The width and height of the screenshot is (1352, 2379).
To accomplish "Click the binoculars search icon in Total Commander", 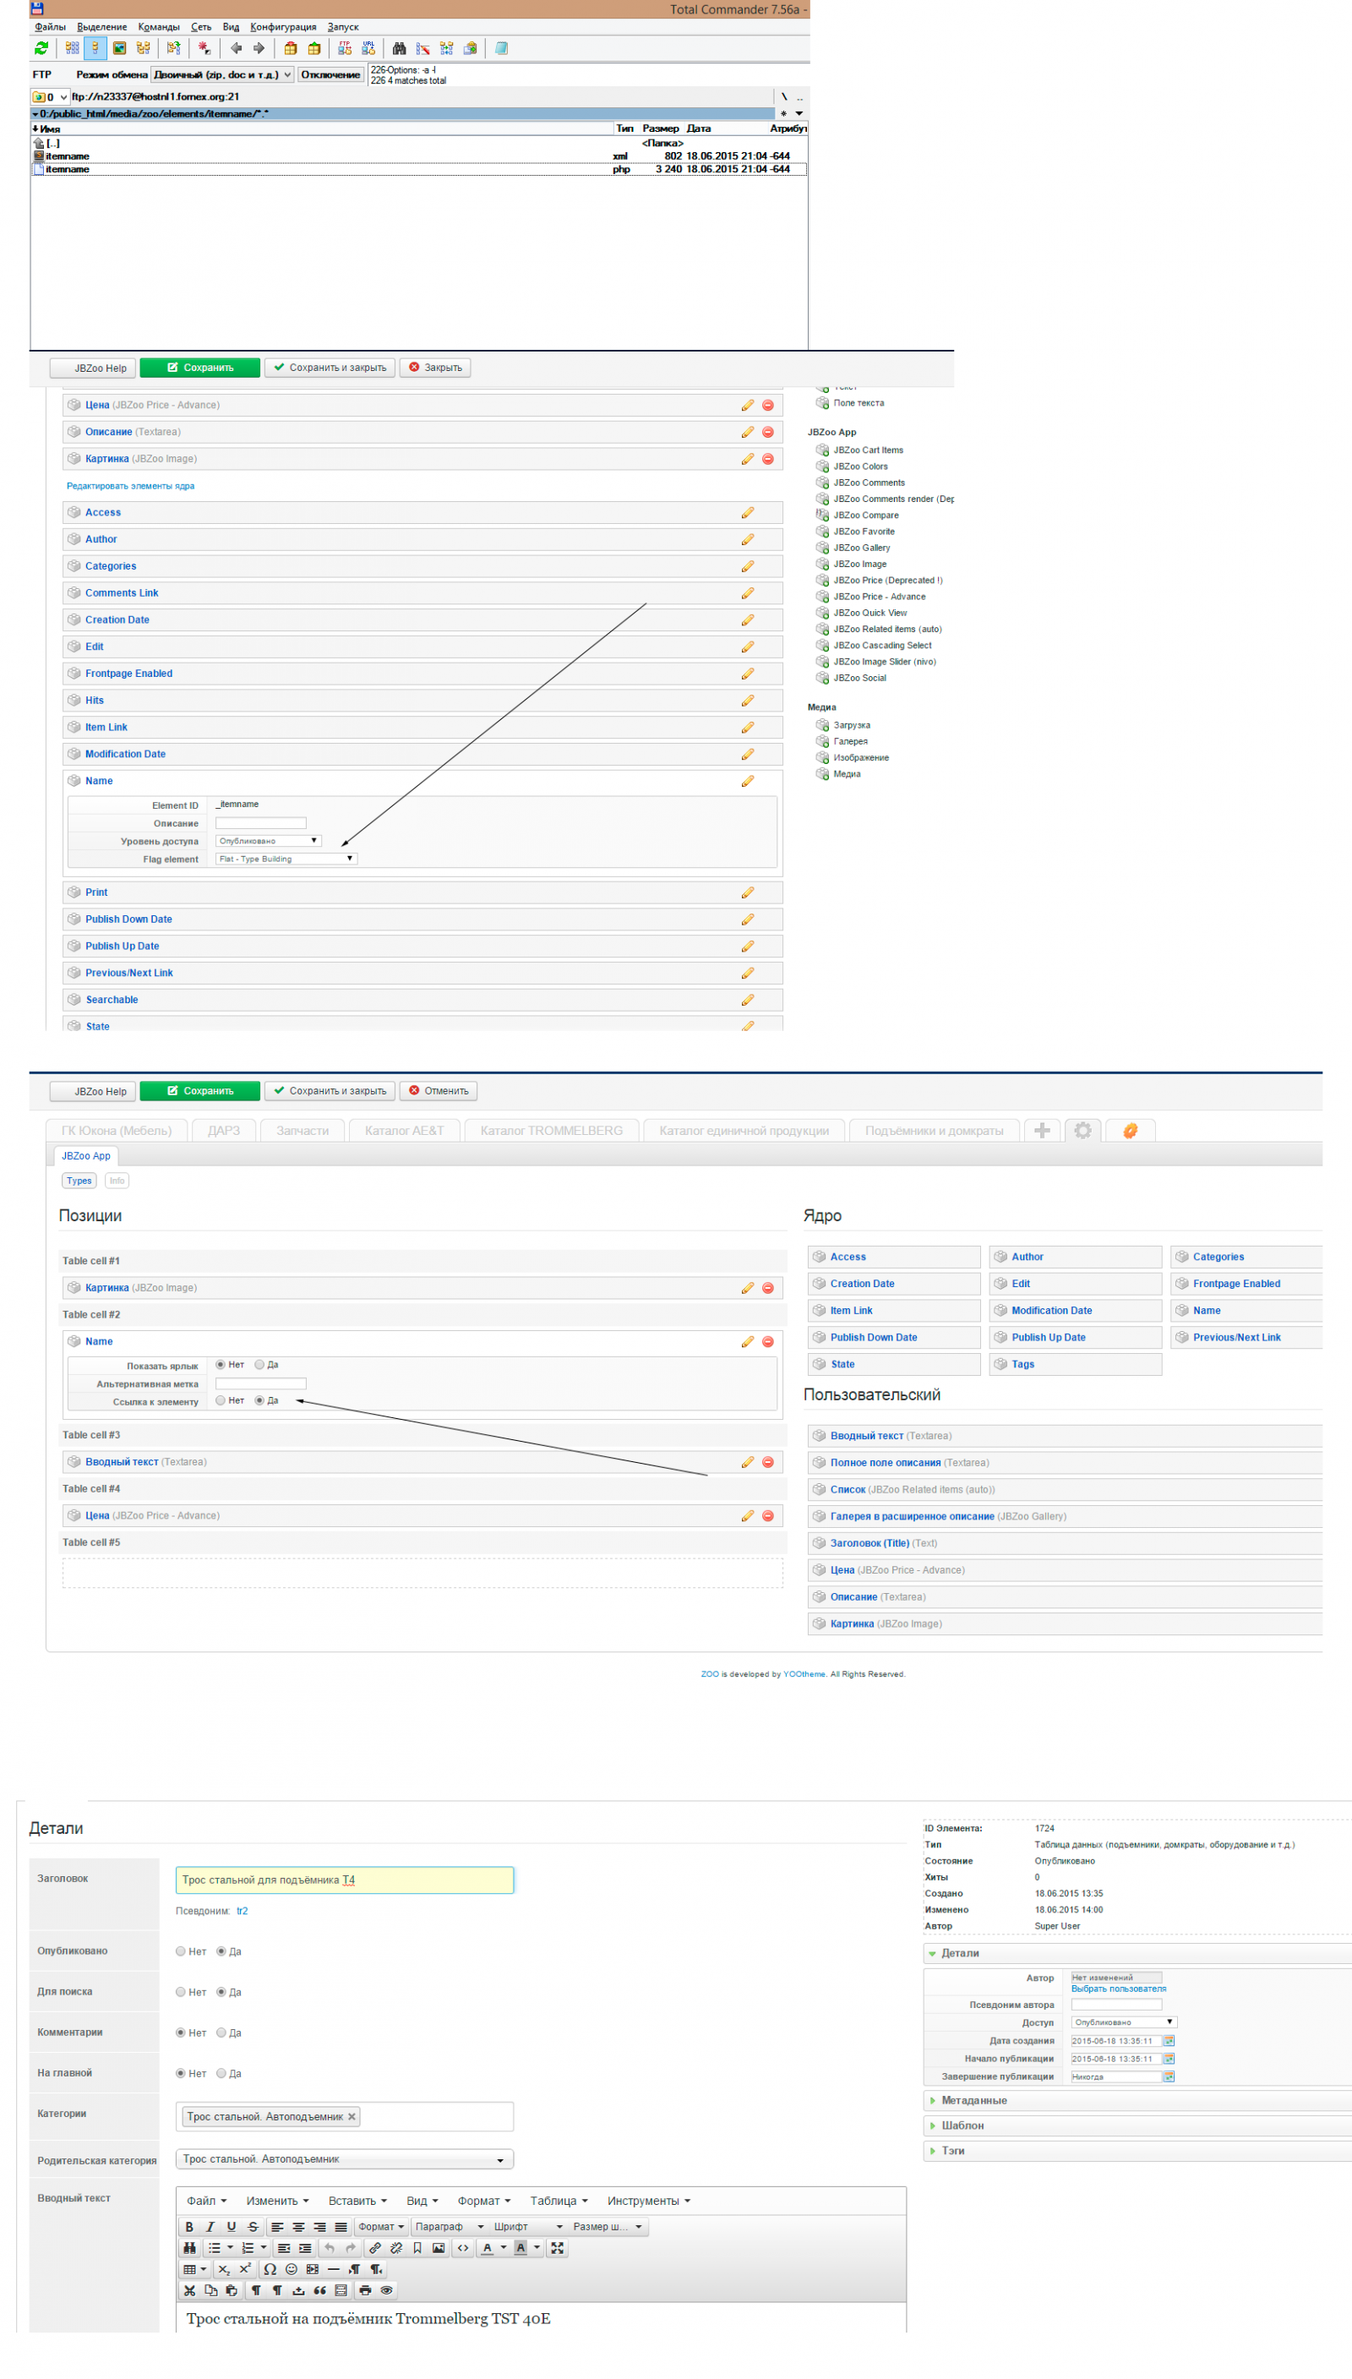I will [400, 48].
